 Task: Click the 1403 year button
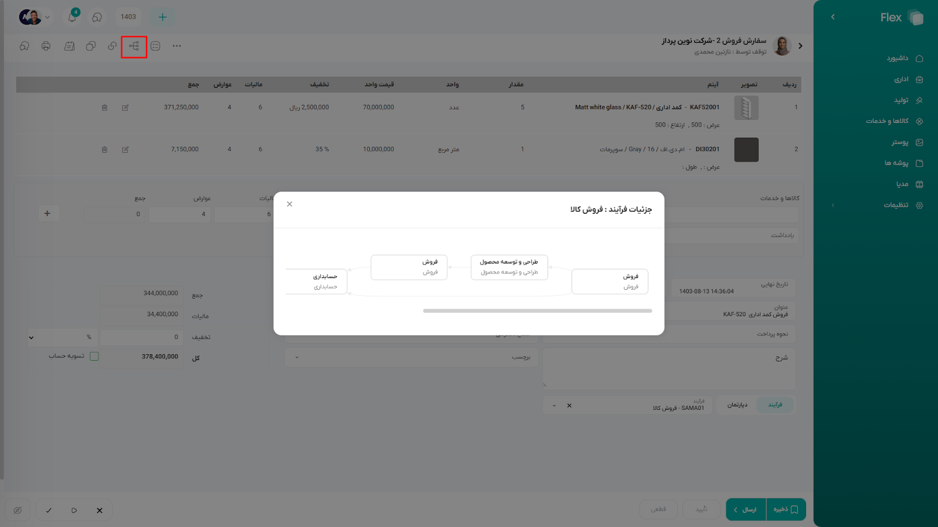pos(128,17)
